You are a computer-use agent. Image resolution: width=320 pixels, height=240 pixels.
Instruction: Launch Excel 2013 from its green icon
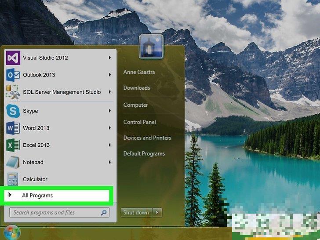(13, 145)
